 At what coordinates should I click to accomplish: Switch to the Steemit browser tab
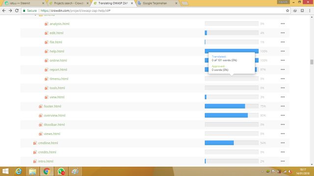point(24,3)
